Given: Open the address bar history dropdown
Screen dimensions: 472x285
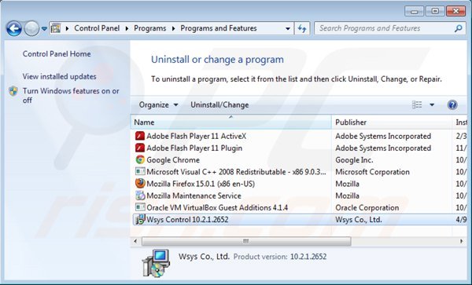Looking at the screenshot, I should [288, 29].
